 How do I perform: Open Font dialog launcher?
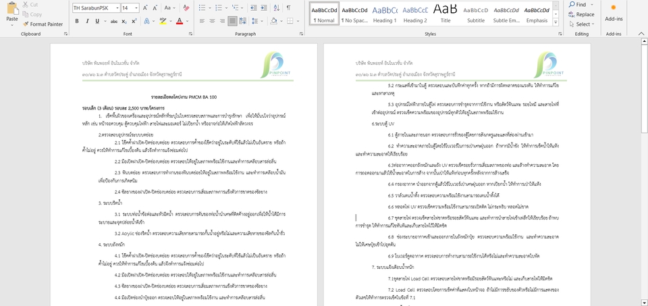[x=190, y=34]
